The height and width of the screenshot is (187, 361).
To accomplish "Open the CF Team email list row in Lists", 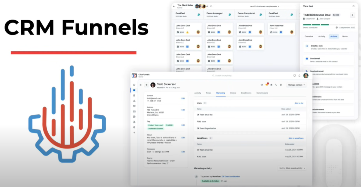I will pos(250,115).
